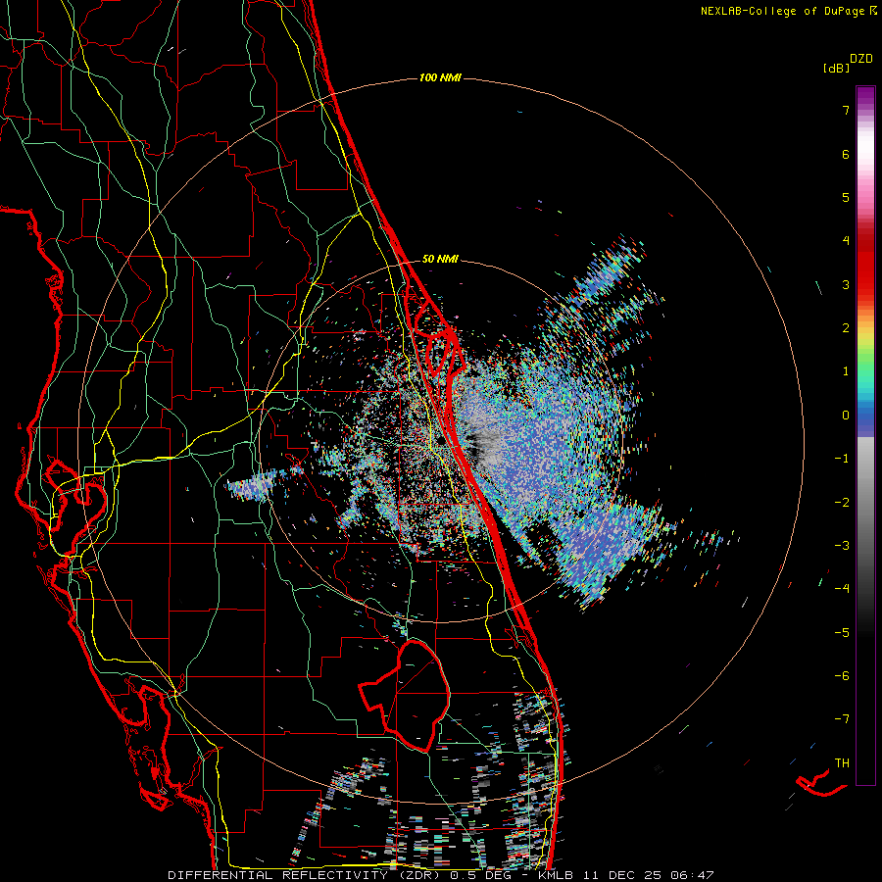Click the Differential Reflectivity (ZDR) caption text
882x882 pixels.
pos(306,875)
